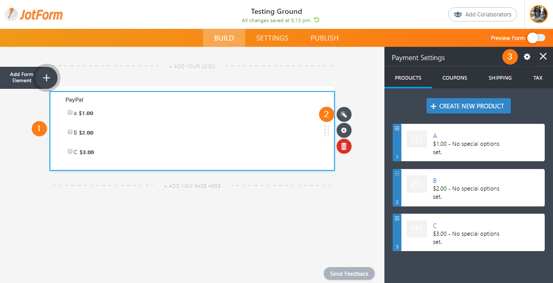
Task: Check the product B $2.00 checkbox
Action: (x=70, y=132)
